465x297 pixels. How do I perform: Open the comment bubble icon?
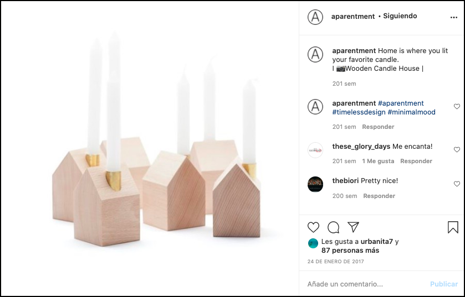pyautogui.click(x=333, y=227)
